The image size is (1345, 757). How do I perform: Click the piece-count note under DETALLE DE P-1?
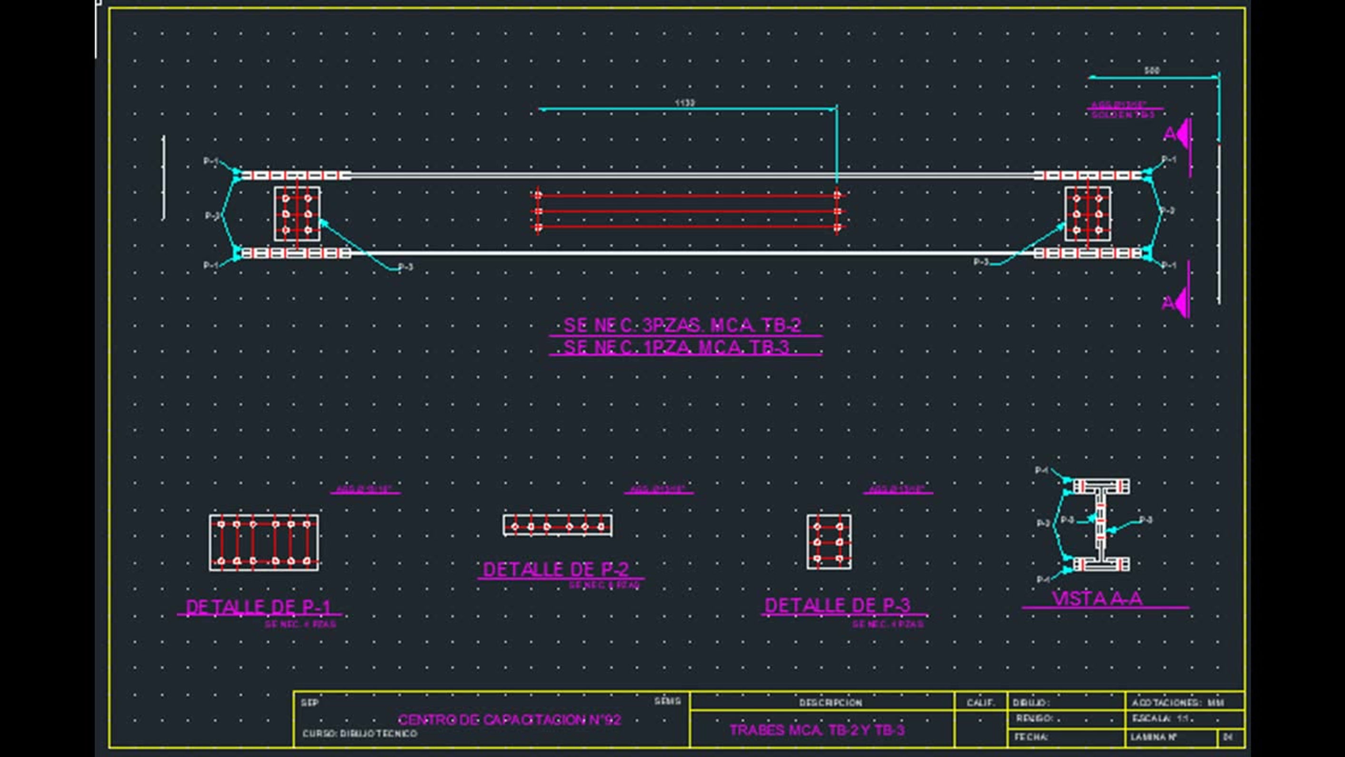pyautogui.click(x=300, y=624)
